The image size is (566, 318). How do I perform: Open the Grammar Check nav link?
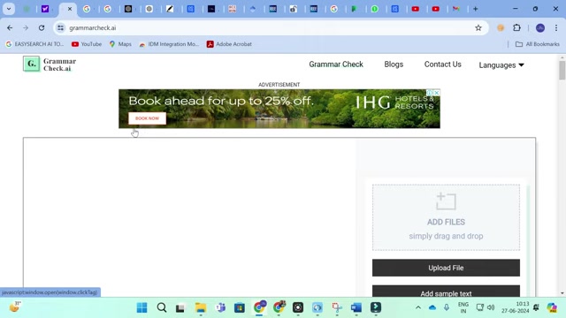tap(336, 64)
